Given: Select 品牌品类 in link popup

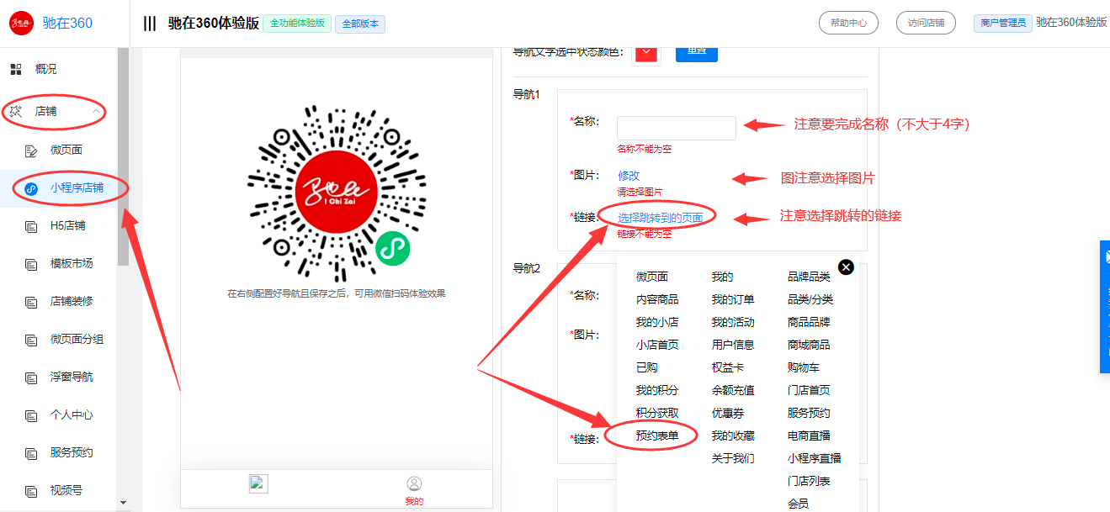Looking at the screenshot, I should (809, 277).
